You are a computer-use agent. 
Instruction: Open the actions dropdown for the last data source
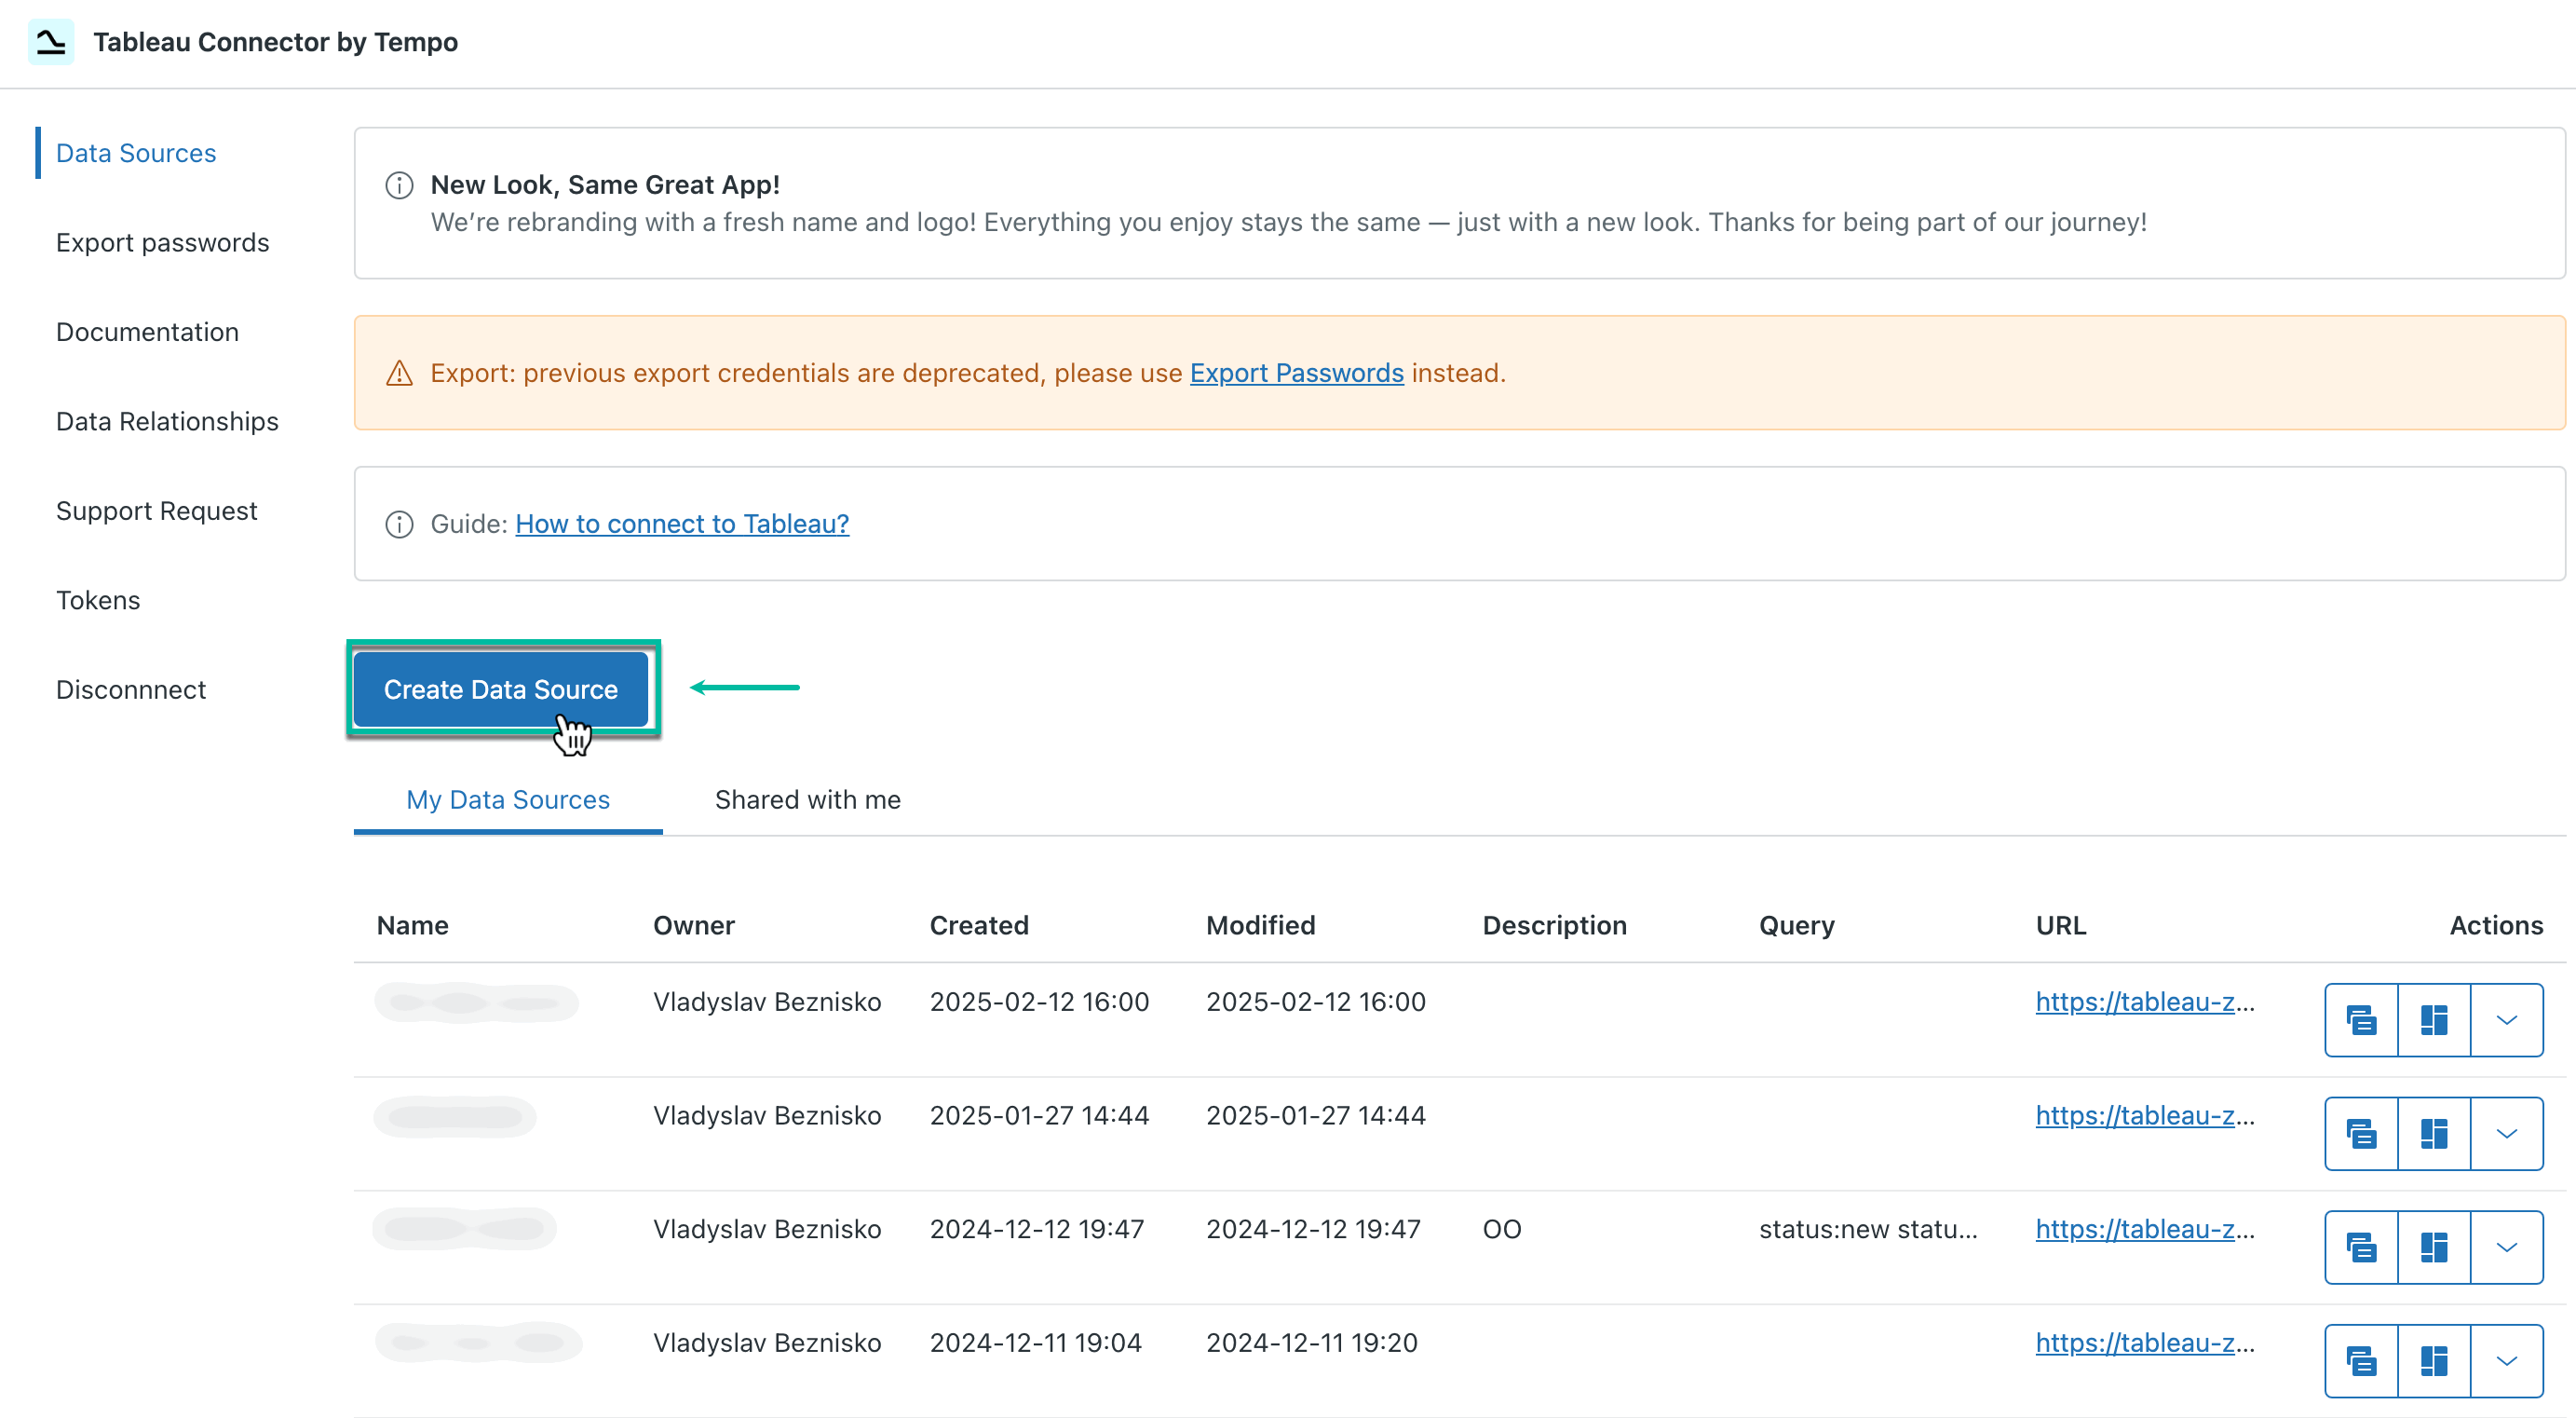(x=2506, y=1360)
